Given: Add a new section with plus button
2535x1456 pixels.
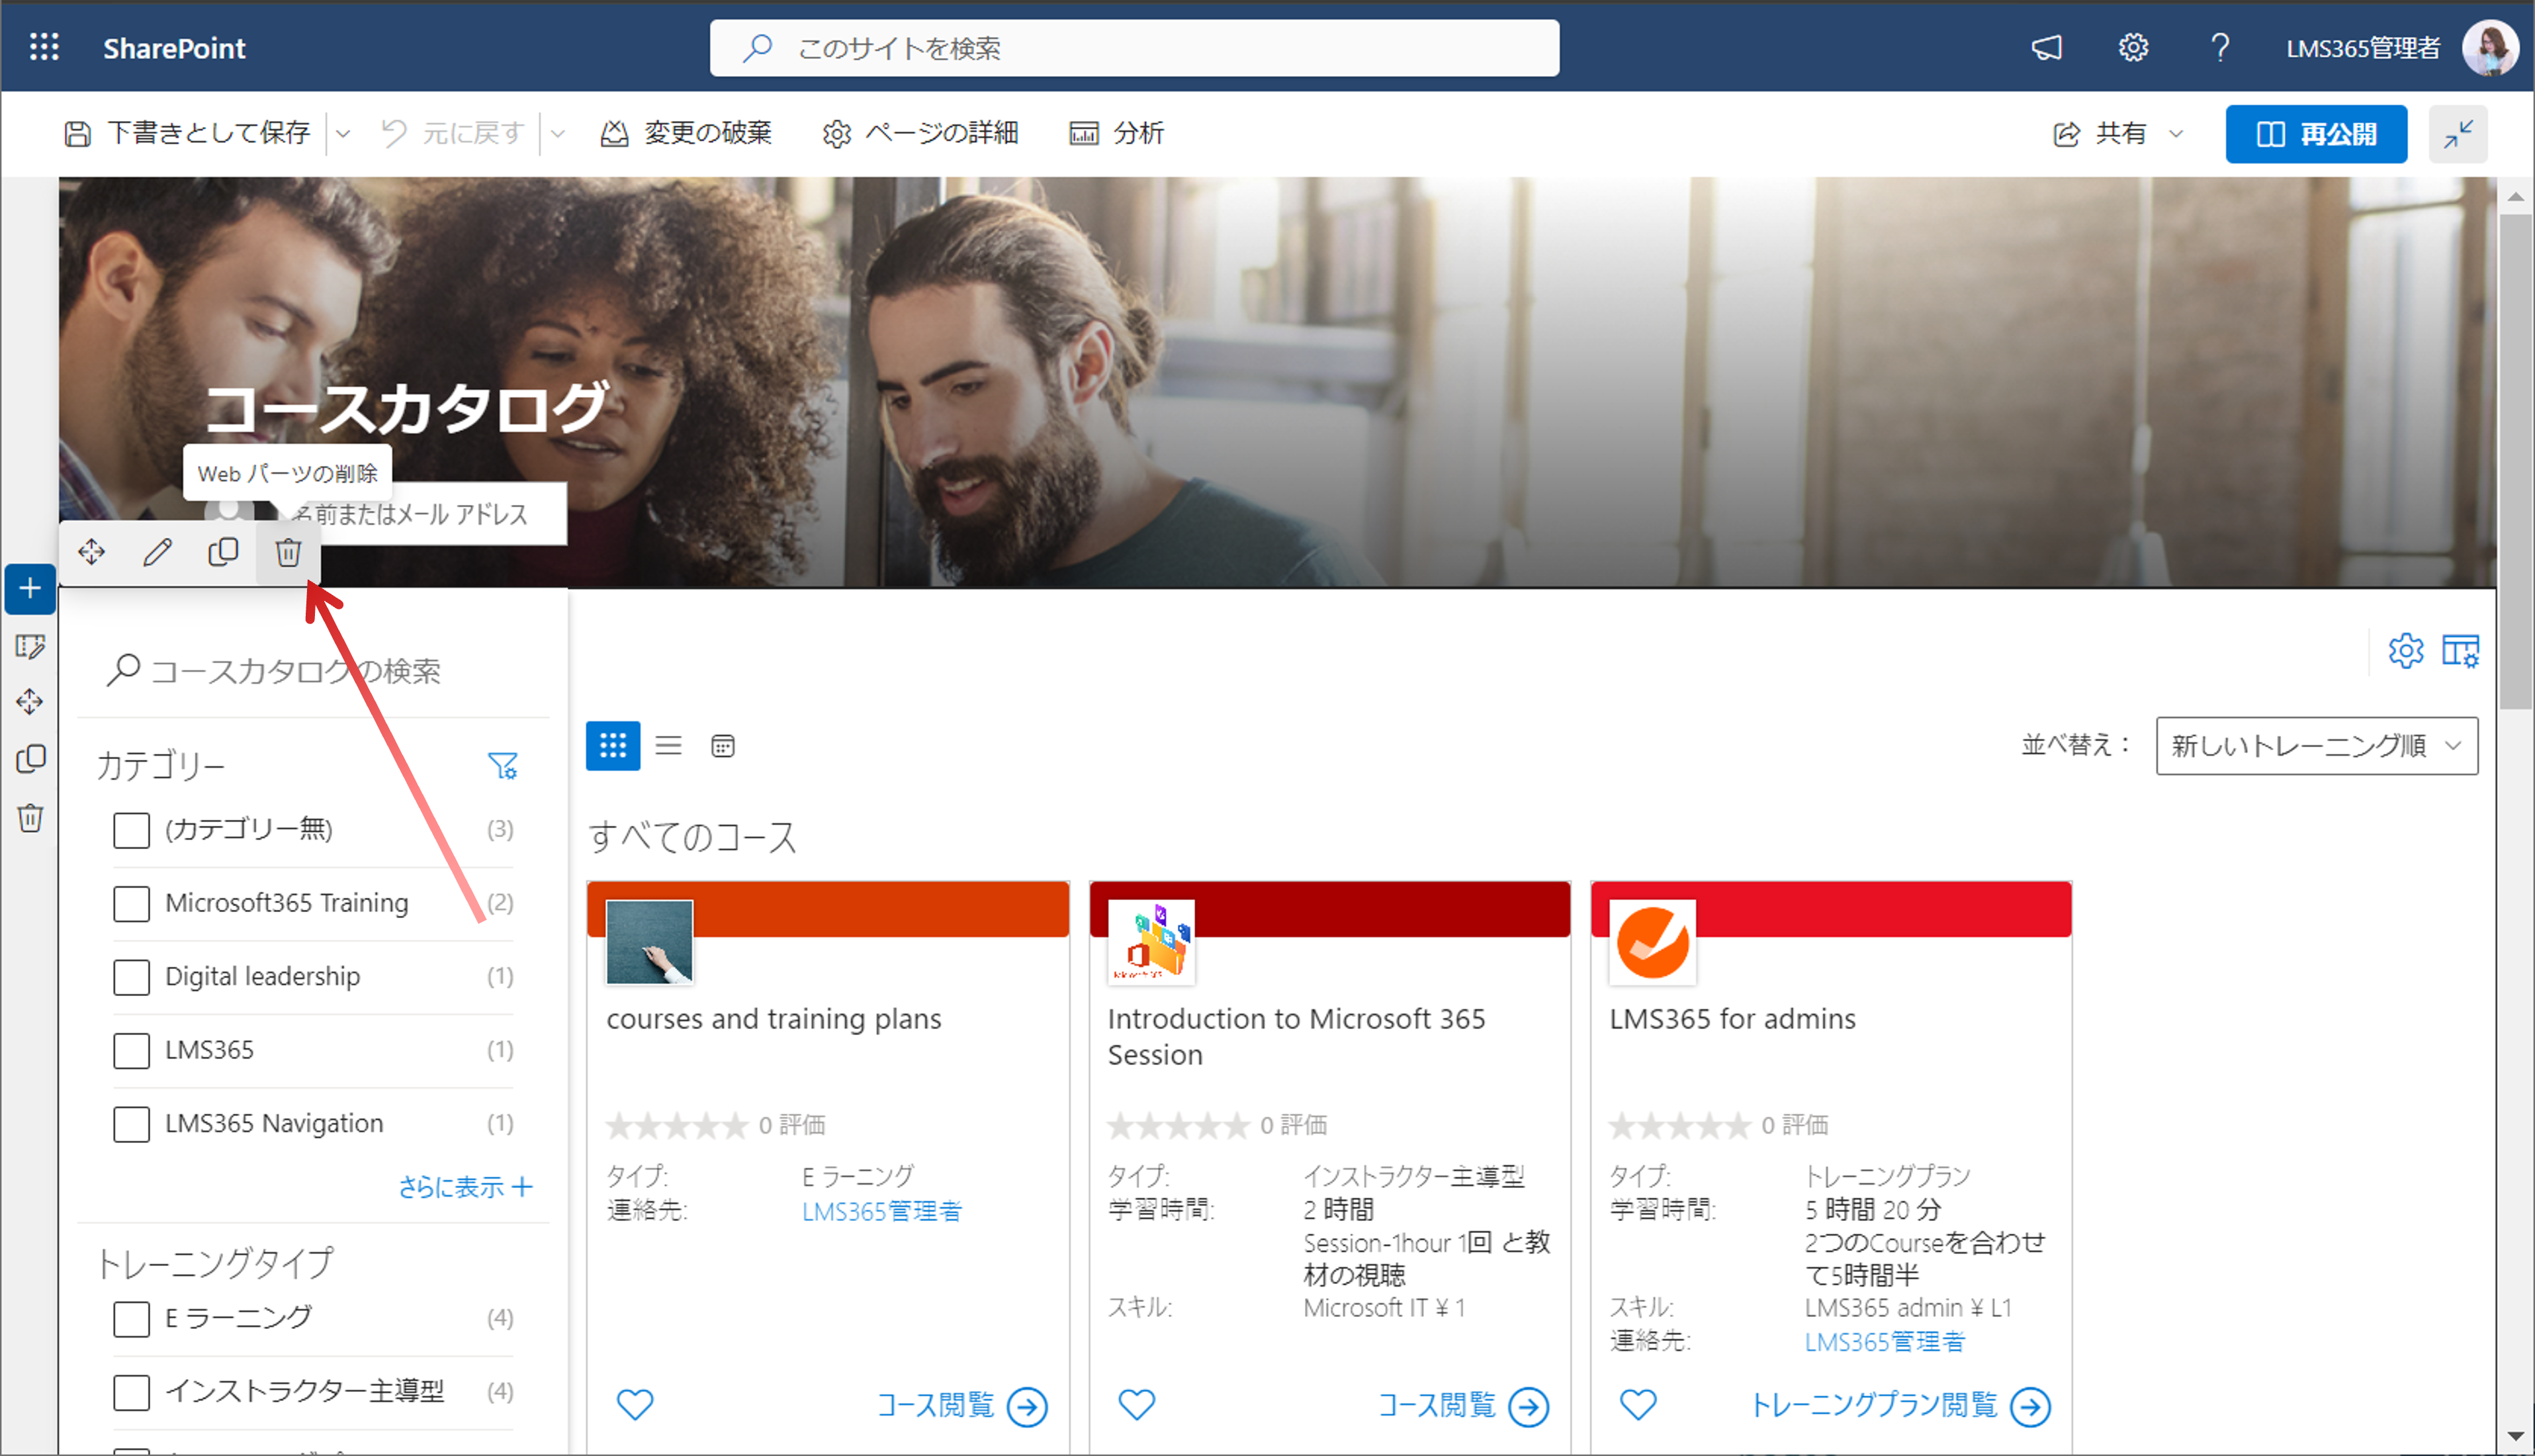Looking at the screenshot, I should coord(30,588).
